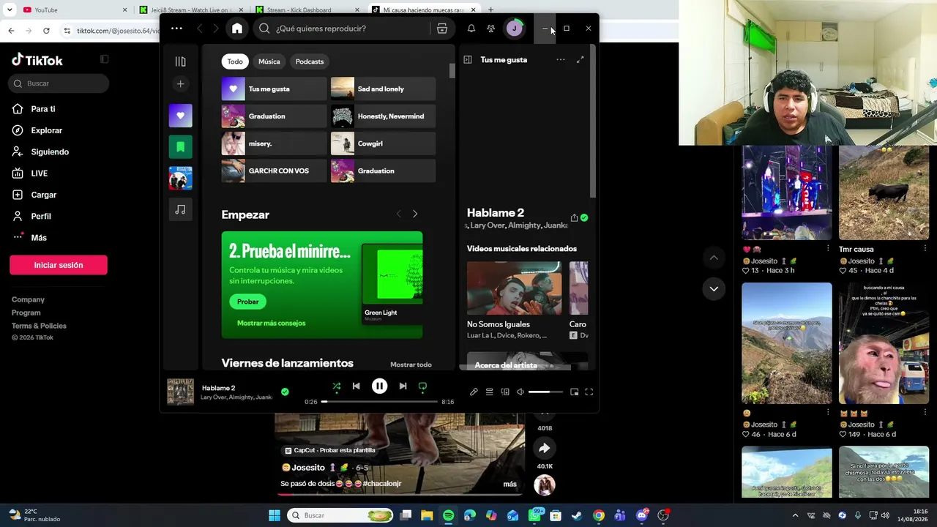
Task: Hide the now playing side panel
Action: 468,60
